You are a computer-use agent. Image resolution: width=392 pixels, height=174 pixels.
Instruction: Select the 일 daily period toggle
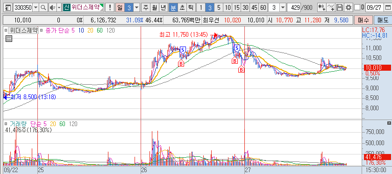(120, 8)
